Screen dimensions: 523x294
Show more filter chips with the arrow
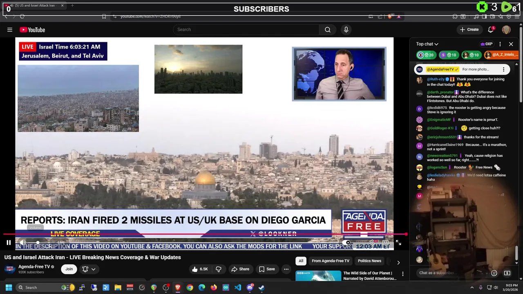pyautogui.click(x=398, y=262)
